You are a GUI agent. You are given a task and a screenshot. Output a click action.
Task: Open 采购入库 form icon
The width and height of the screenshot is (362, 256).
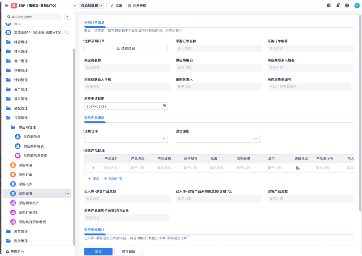point(13,184)
